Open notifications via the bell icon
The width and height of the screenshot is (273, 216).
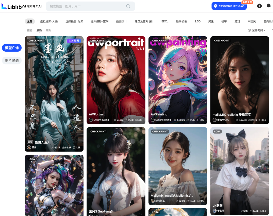(x=268, y=6)
